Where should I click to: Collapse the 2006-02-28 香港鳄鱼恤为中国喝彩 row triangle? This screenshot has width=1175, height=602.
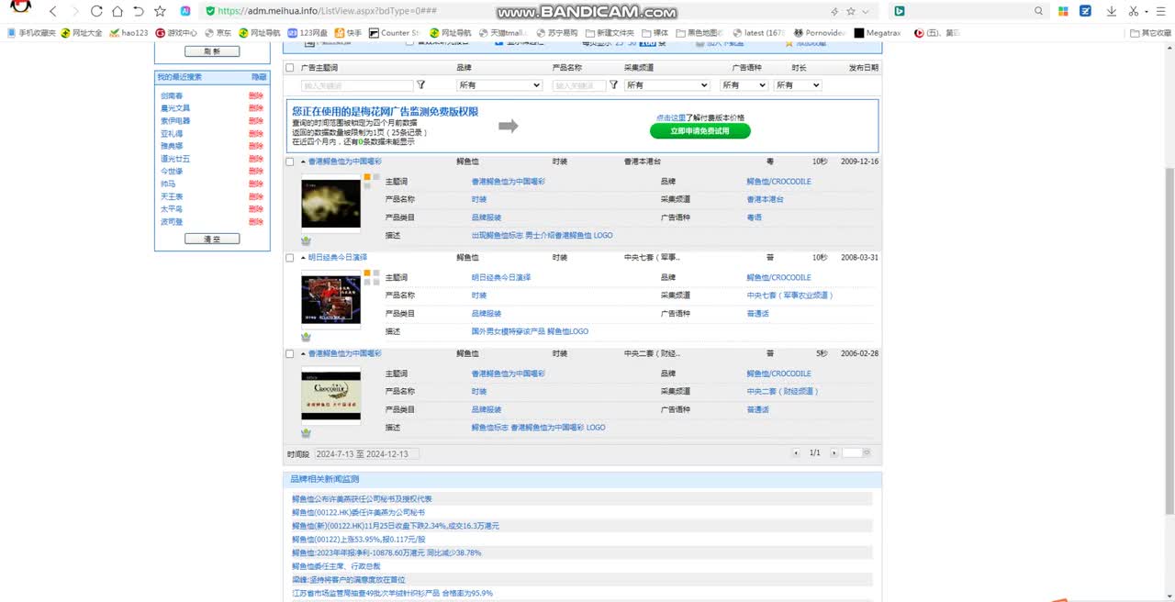[x=303, y=353]
